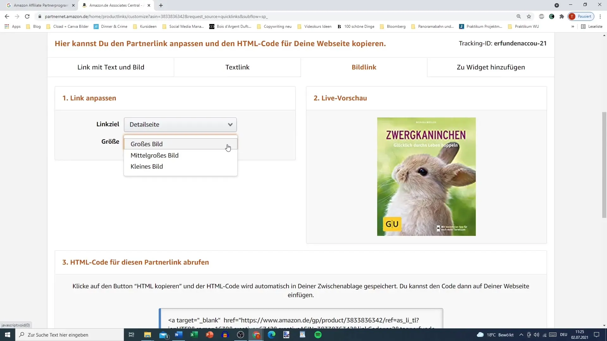Select the Bildlink tab
This screenshot has width=607, height=341.
tap(364, 67)
